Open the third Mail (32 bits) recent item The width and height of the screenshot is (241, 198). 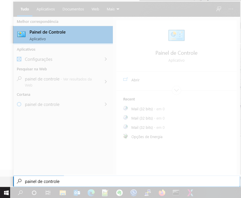pyautogui.click(x=148, y=127)
